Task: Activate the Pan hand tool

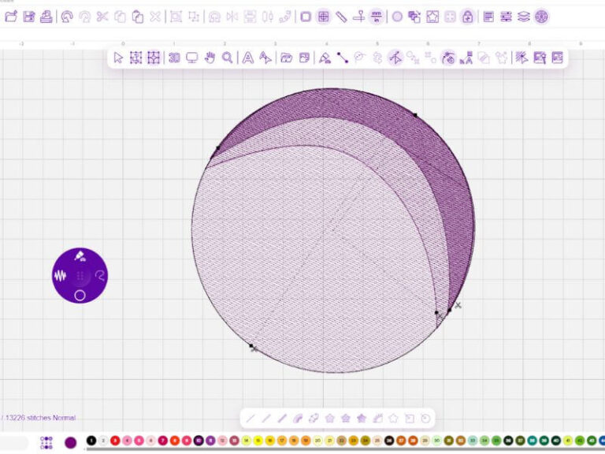Action: pos(210,58)
